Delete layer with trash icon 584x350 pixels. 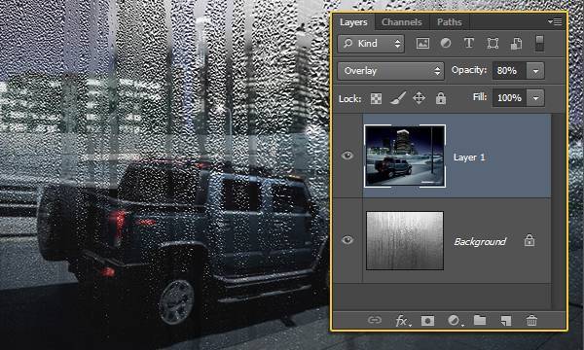coord(531,320)
